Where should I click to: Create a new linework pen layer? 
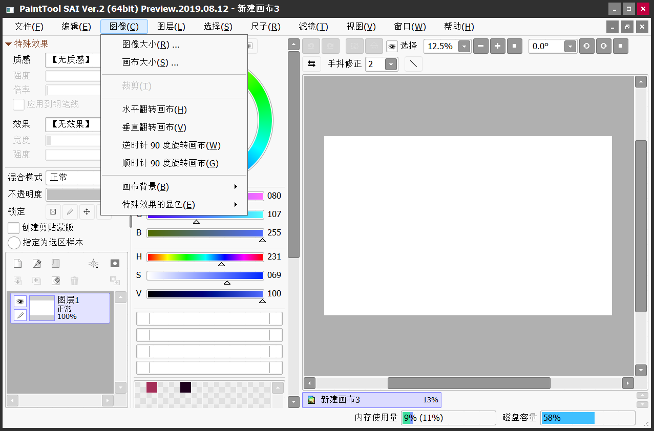coord(37,264)
